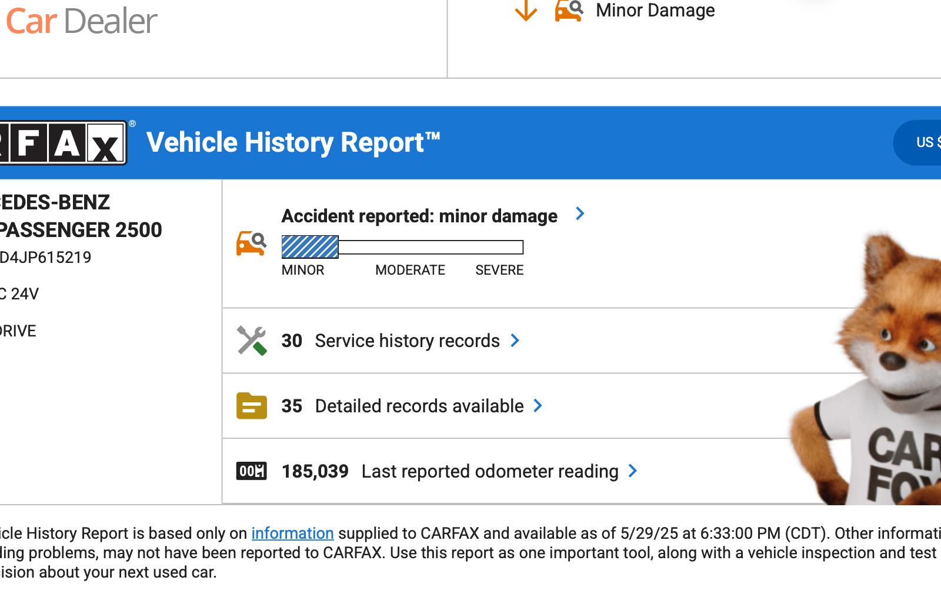Click the Car Dealer logo
This screenshot has width=941, height=607.
(81, 21)
